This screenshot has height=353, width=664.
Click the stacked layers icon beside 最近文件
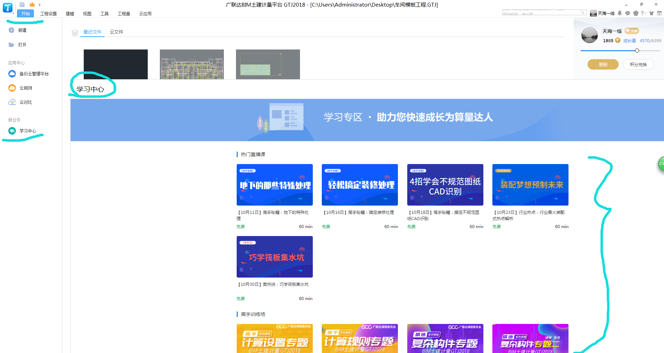(75, 33)
